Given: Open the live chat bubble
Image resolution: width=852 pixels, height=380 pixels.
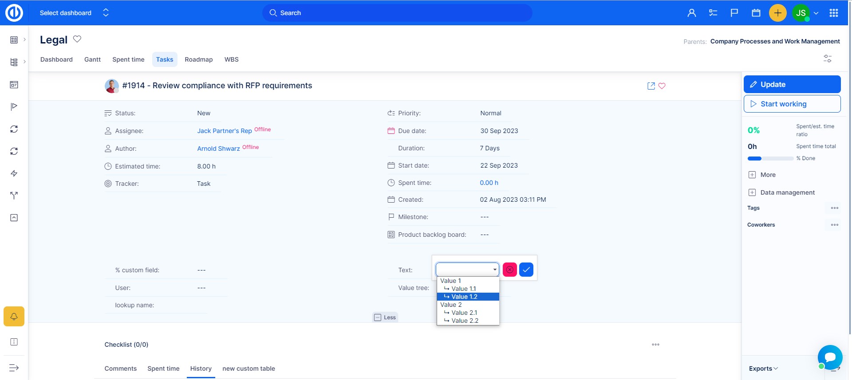Looking at the screenshot, I should (x=829, y=356).
